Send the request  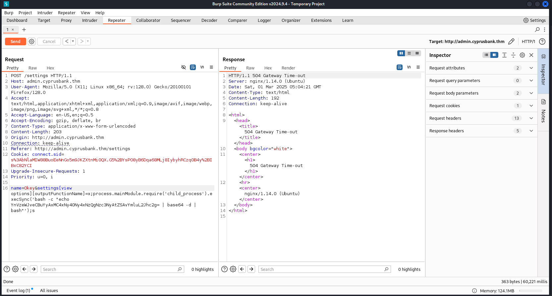tap(16, 41)
